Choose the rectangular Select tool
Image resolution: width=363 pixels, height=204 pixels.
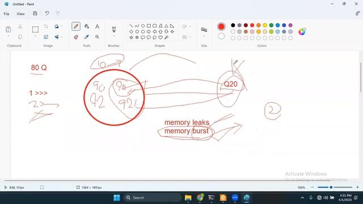click(x=35, y=29)
